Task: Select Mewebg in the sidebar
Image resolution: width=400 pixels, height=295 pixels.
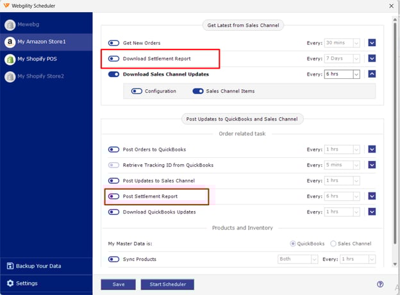Action: point(46,25)
